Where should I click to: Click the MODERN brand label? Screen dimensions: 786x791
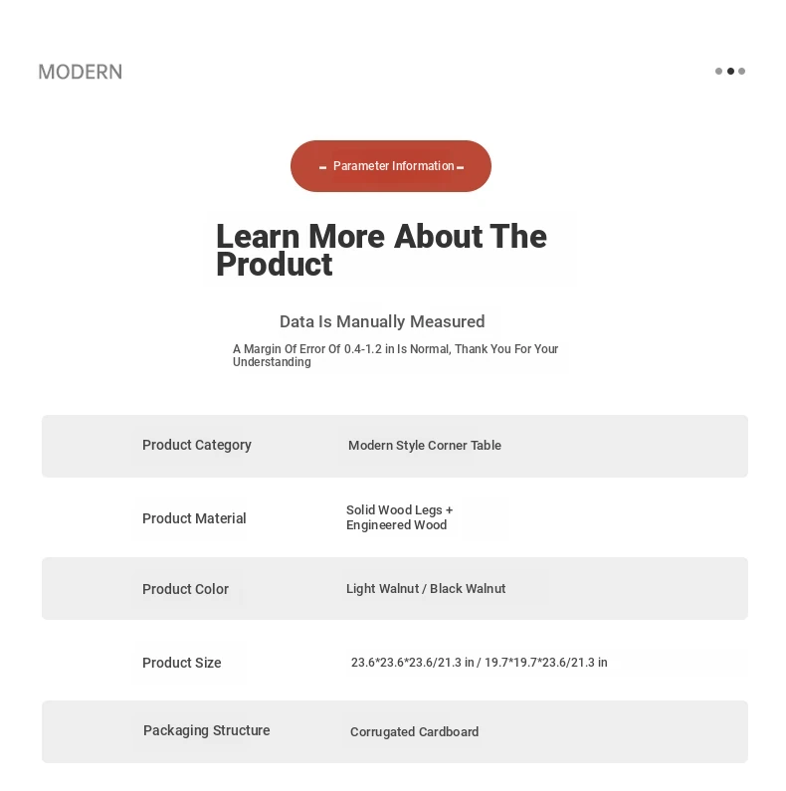(x=81, y=73)
